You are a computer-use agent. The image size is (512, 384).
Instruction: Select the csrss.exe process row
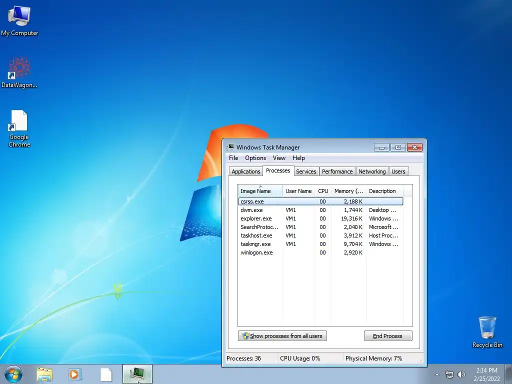click(320, 201)
